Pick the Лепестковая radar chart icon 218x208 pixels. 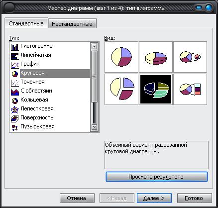[x=15, y=109]
